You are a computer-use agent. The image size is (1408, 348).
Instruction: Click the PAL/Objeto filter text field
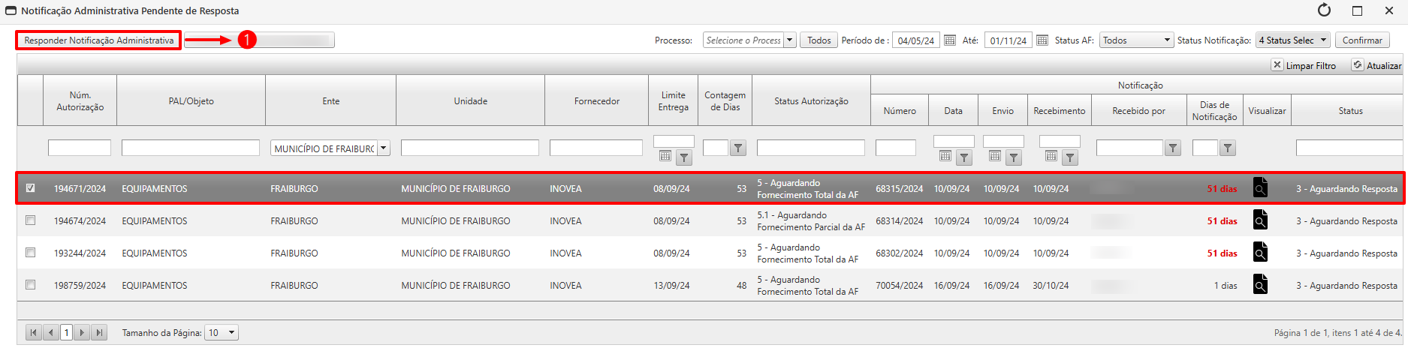191,148
